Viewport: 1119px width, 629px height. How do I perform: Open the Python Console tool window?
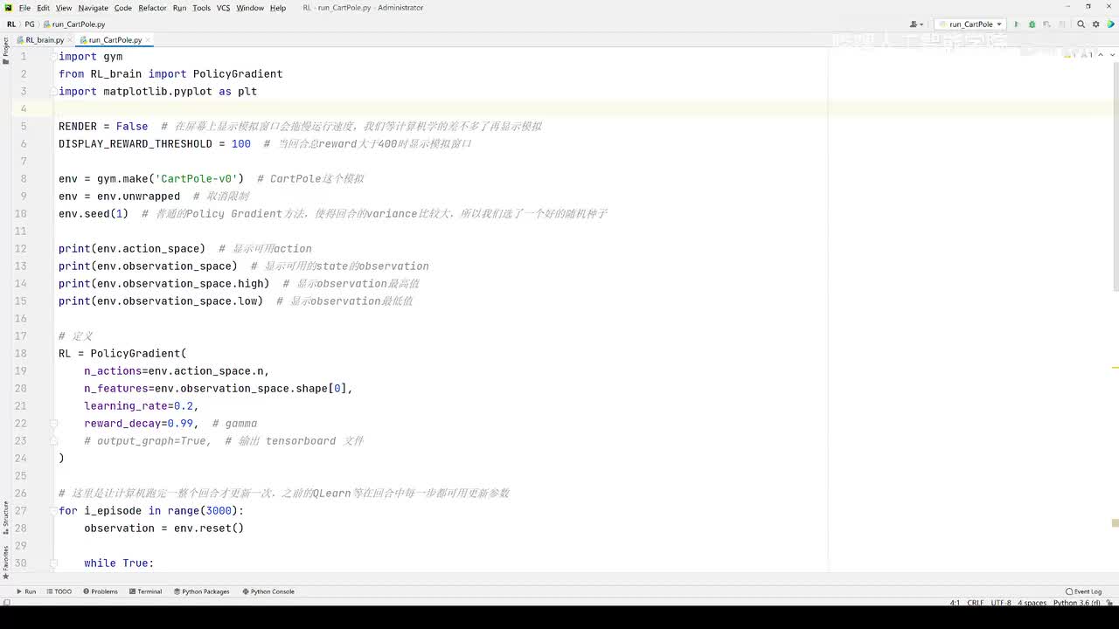pos(268,591)
